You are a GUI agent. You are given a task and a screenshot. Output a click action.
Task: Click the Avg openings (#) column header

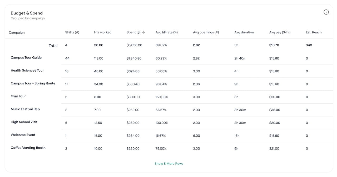pos(206,32)
